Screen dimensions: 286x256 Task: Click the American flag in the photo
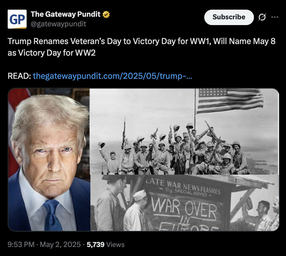coord(230,101)
